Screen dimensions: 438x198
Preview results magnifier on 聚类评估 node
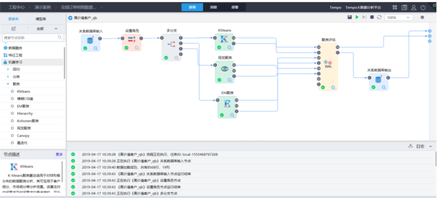click(x=333, y=87)
